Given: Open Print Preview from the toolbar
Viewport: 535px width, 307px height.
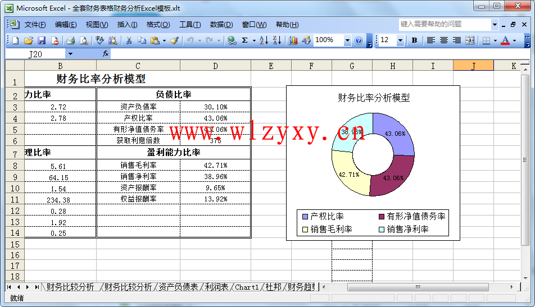Looking at the screenshot, I should coord(83,40).
